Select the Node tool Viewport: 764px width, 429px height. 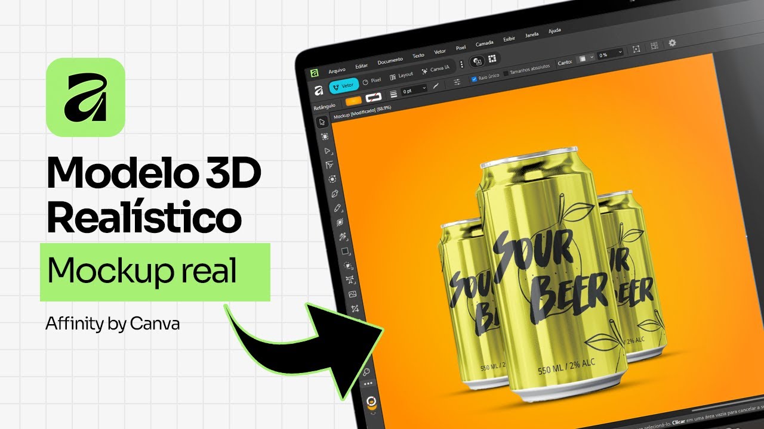(328, 151)
